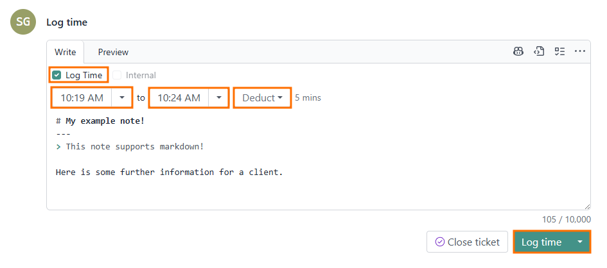This screenshot has width=607, height=268.
Task: Open the Deduct dropdown
Action: tap(262, 98)
